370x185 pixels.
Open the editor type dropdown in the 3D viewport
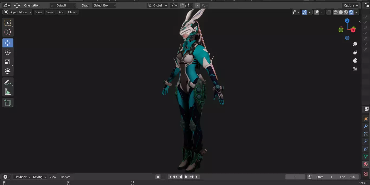[7, 5]
